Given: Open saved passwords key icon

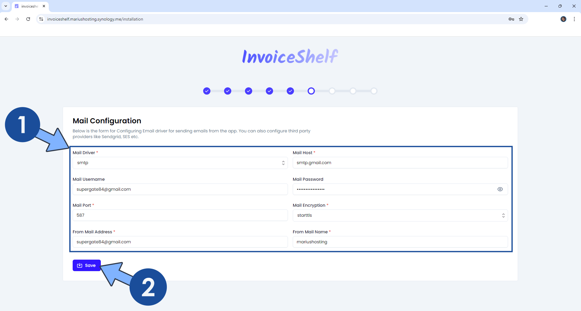Looking at the screenshot, I should coord(511,19).
